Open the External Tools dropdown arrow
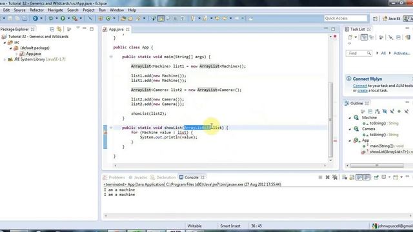 point(81,18)
